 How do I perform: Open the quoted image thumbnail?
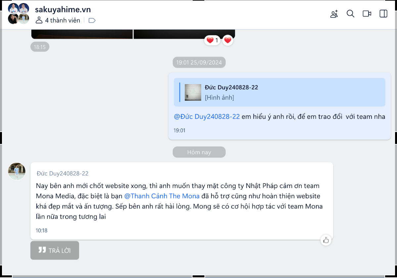(x=193, y=92)
